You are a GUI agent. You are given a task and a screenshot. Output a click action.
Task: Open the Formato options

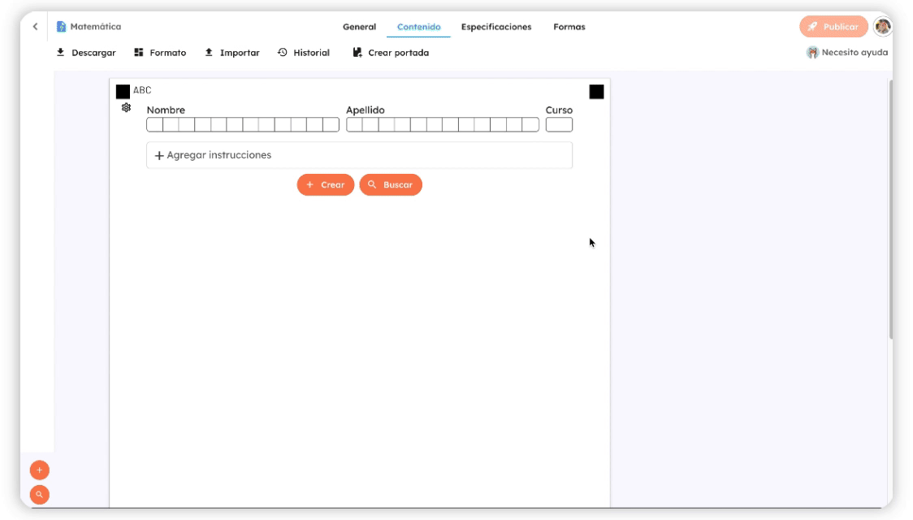[x=160, y=53]
